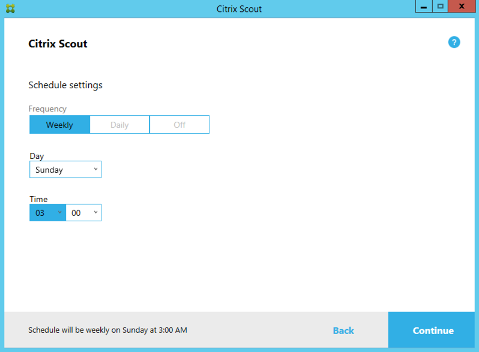Maximize the Citrix Scout window
This screenshot has height=352, width=479.
tap(440, 7)
